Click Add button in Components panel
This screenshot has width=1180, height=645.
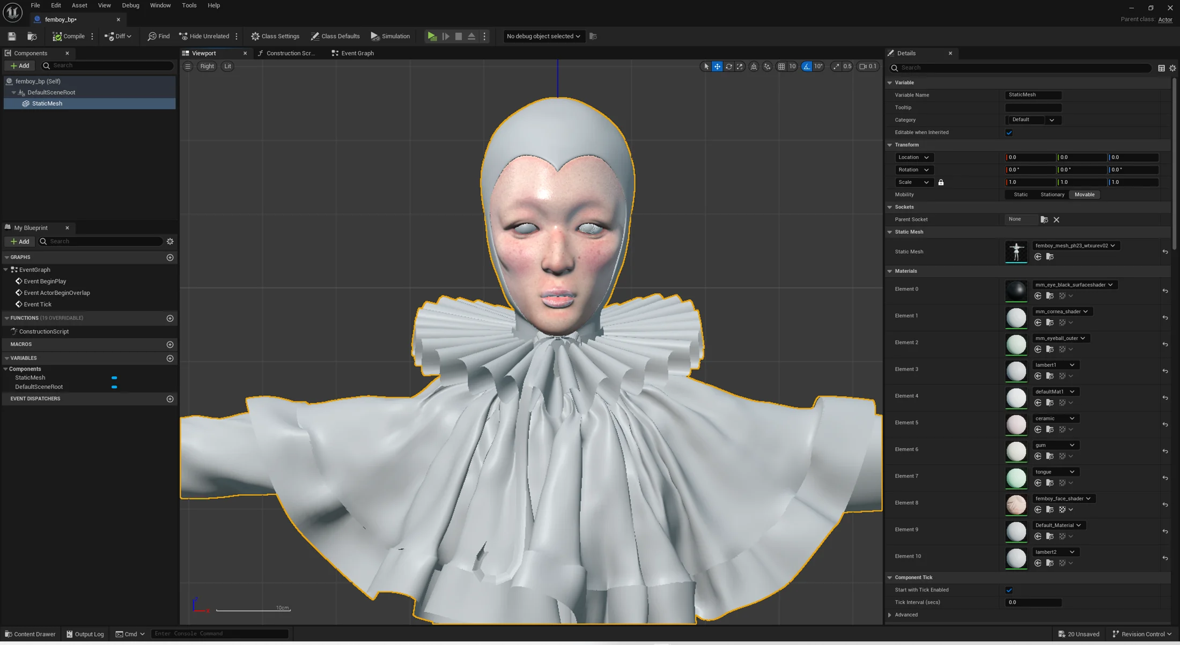coord(20,65)
